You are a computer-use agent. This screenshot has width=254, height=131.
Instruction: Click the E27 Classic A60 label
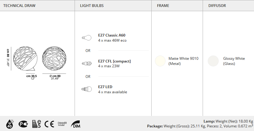112,35
